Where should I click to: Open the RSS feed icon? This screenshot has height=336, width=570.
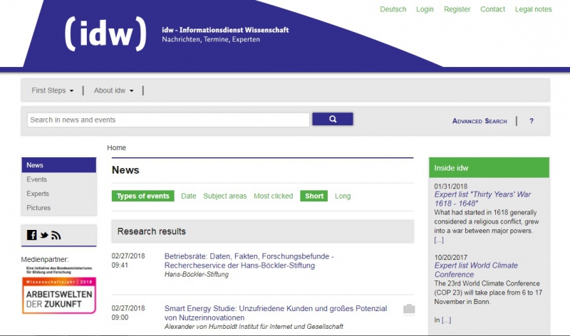[56, 236]
